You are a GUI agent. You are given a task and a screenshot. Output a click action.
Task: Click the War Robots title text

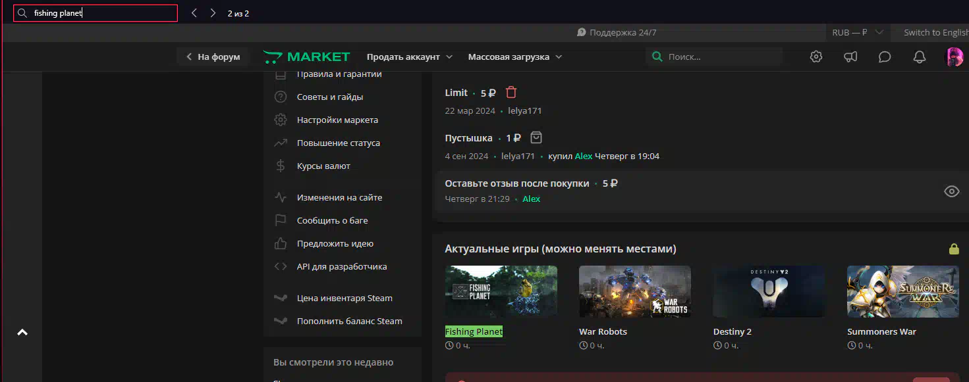603,331
